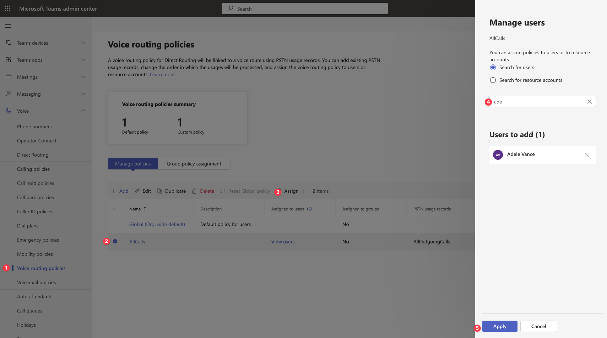The image size is (607, 338).
Task: Click Adele Vance's AV avatar
Action: point(498,155)
